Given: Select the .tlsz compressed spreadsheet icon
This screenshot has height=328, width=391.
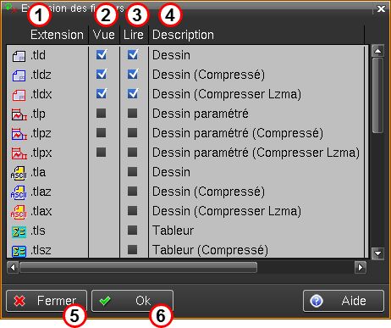Looking at the screenshot, I should [19, 251].
